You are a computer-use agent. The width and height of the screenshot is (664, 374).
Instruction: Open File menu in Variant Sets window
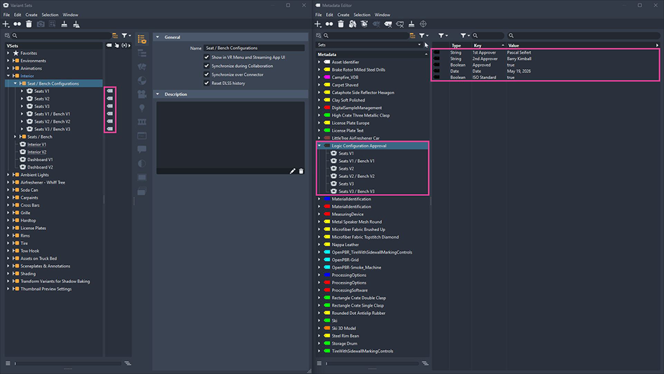tap(7, 15)
